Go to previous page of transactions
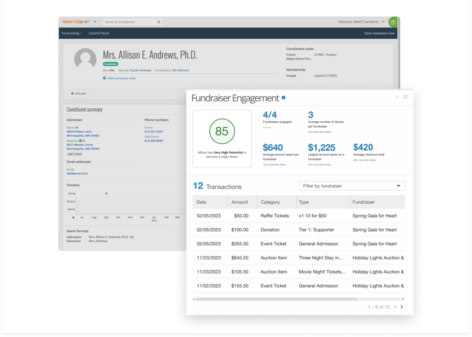The width and height of the screenshot is (472, 337). 395,307
